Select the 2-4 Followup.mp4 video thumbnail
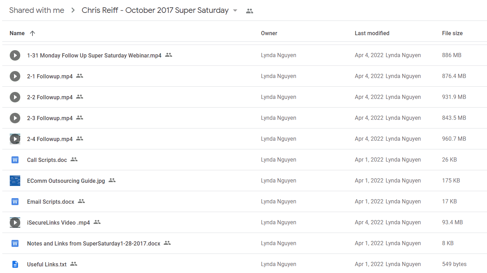This screenshot has height=273, width=487. point(15,139)
